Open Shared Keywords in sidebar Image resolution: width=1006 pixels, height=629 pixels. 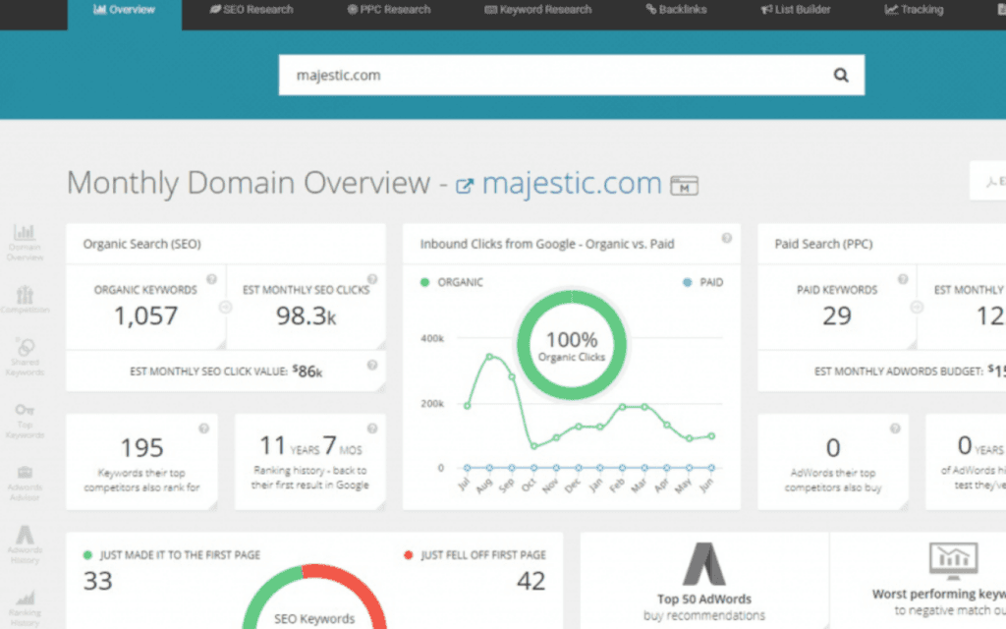pos(25,357)
